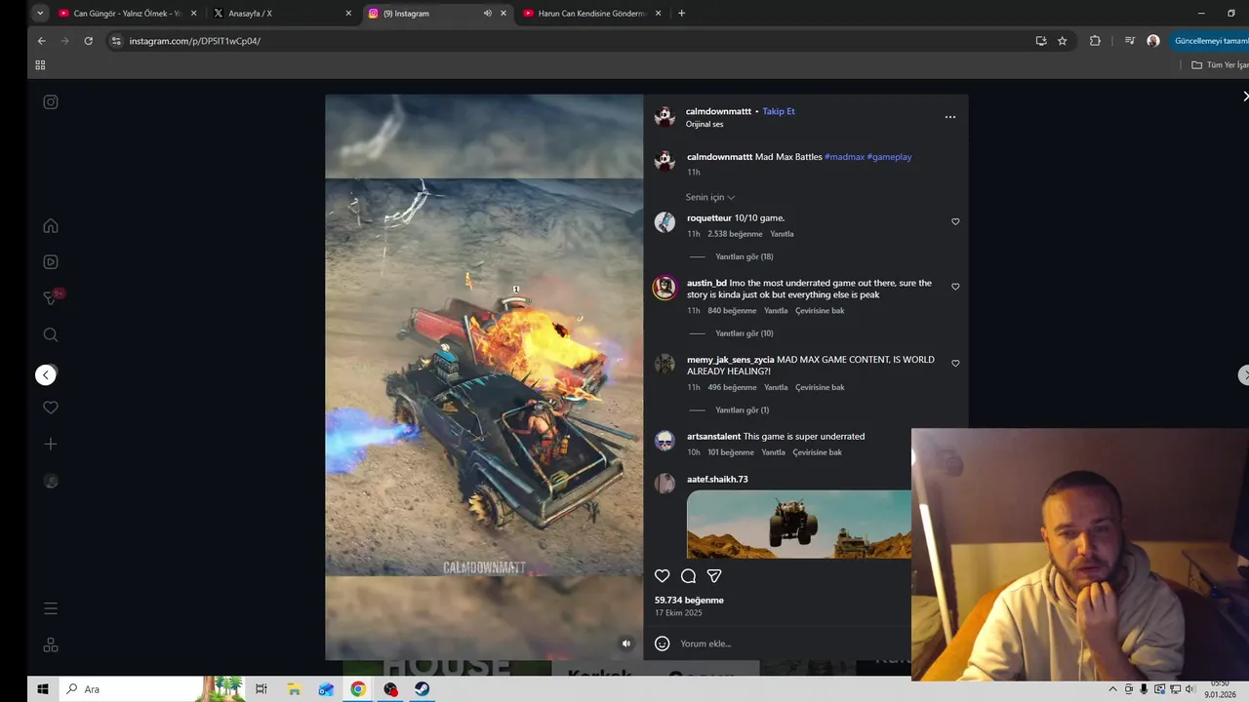Screen dimensions: 1249x702
Task: Like roquetteur's comment
Action: point(955,221)
